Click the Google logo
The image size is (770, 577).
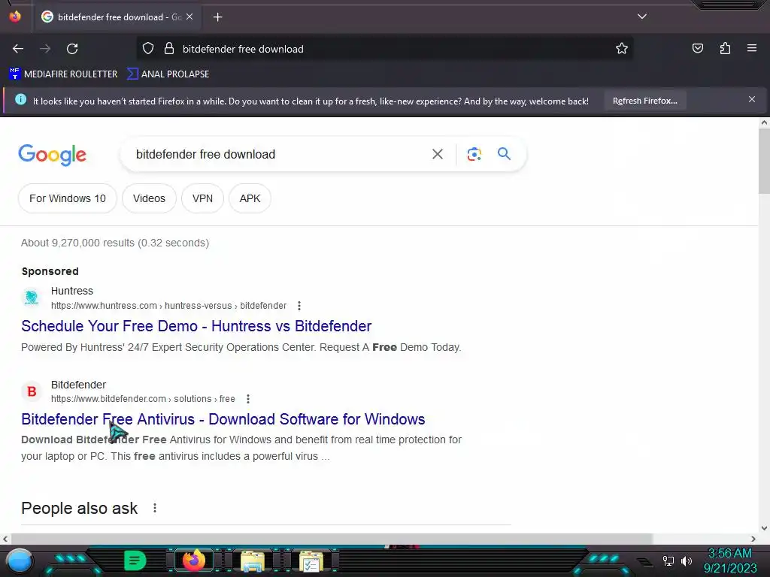[x=52, y=155]
